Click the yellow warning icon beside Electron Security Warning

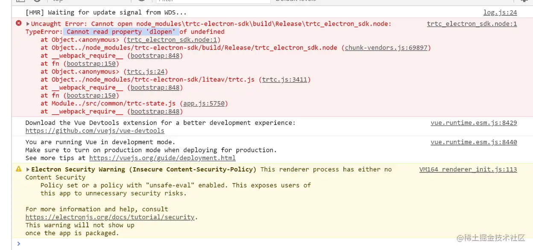pos(18,169)
